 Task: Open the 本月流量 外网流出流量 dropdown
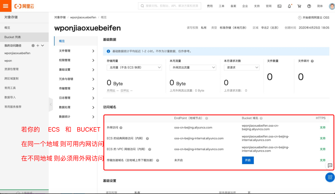193,68
